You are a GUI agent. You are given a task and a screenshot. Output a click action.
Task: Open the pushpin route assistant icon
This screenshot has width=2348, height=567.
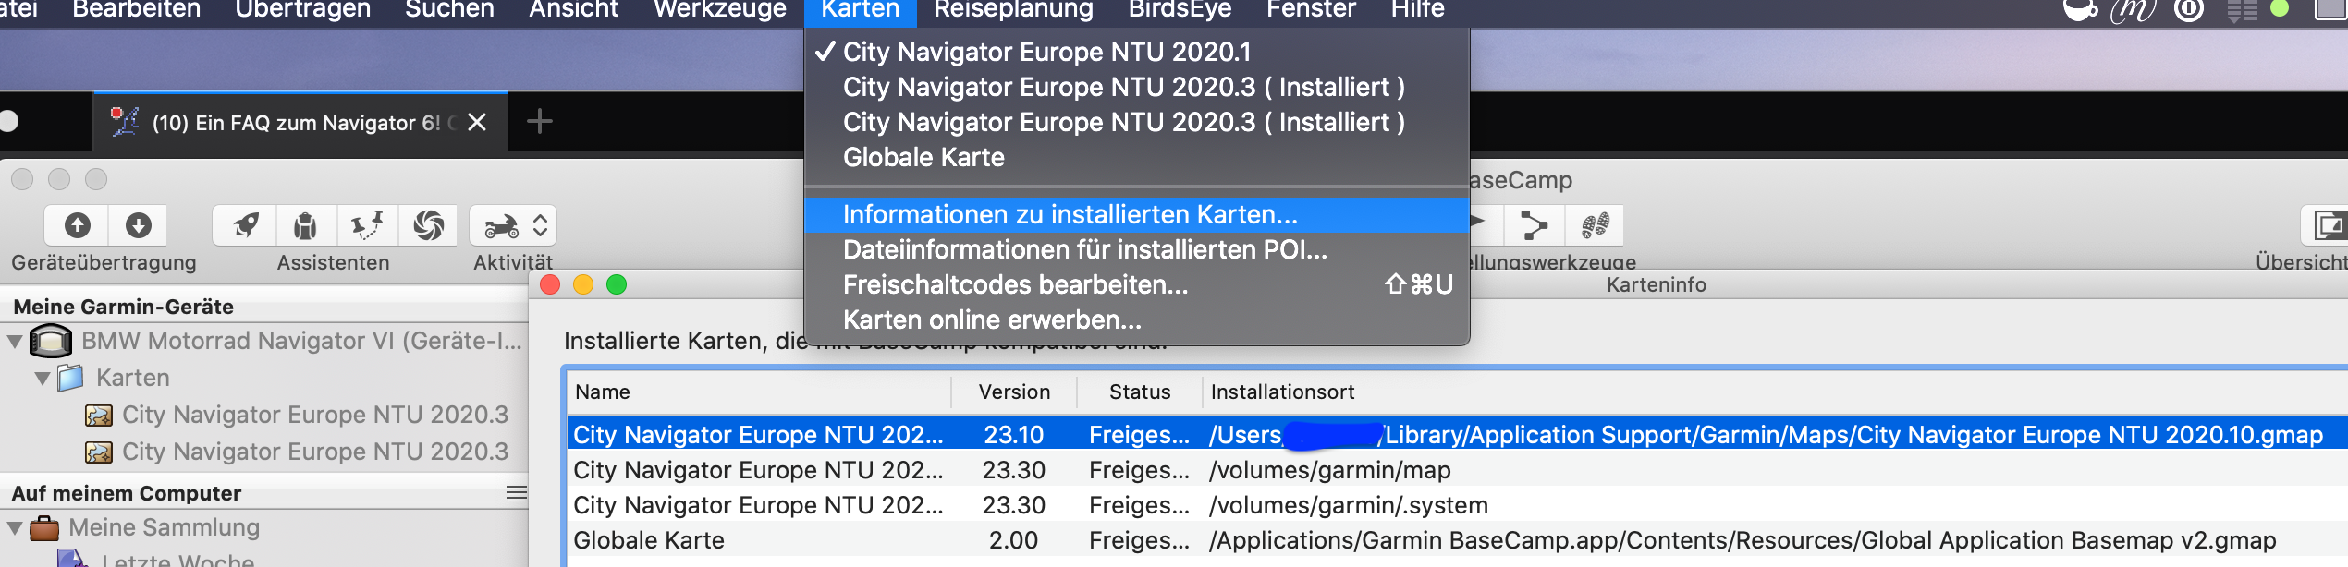tap(367, 225)
